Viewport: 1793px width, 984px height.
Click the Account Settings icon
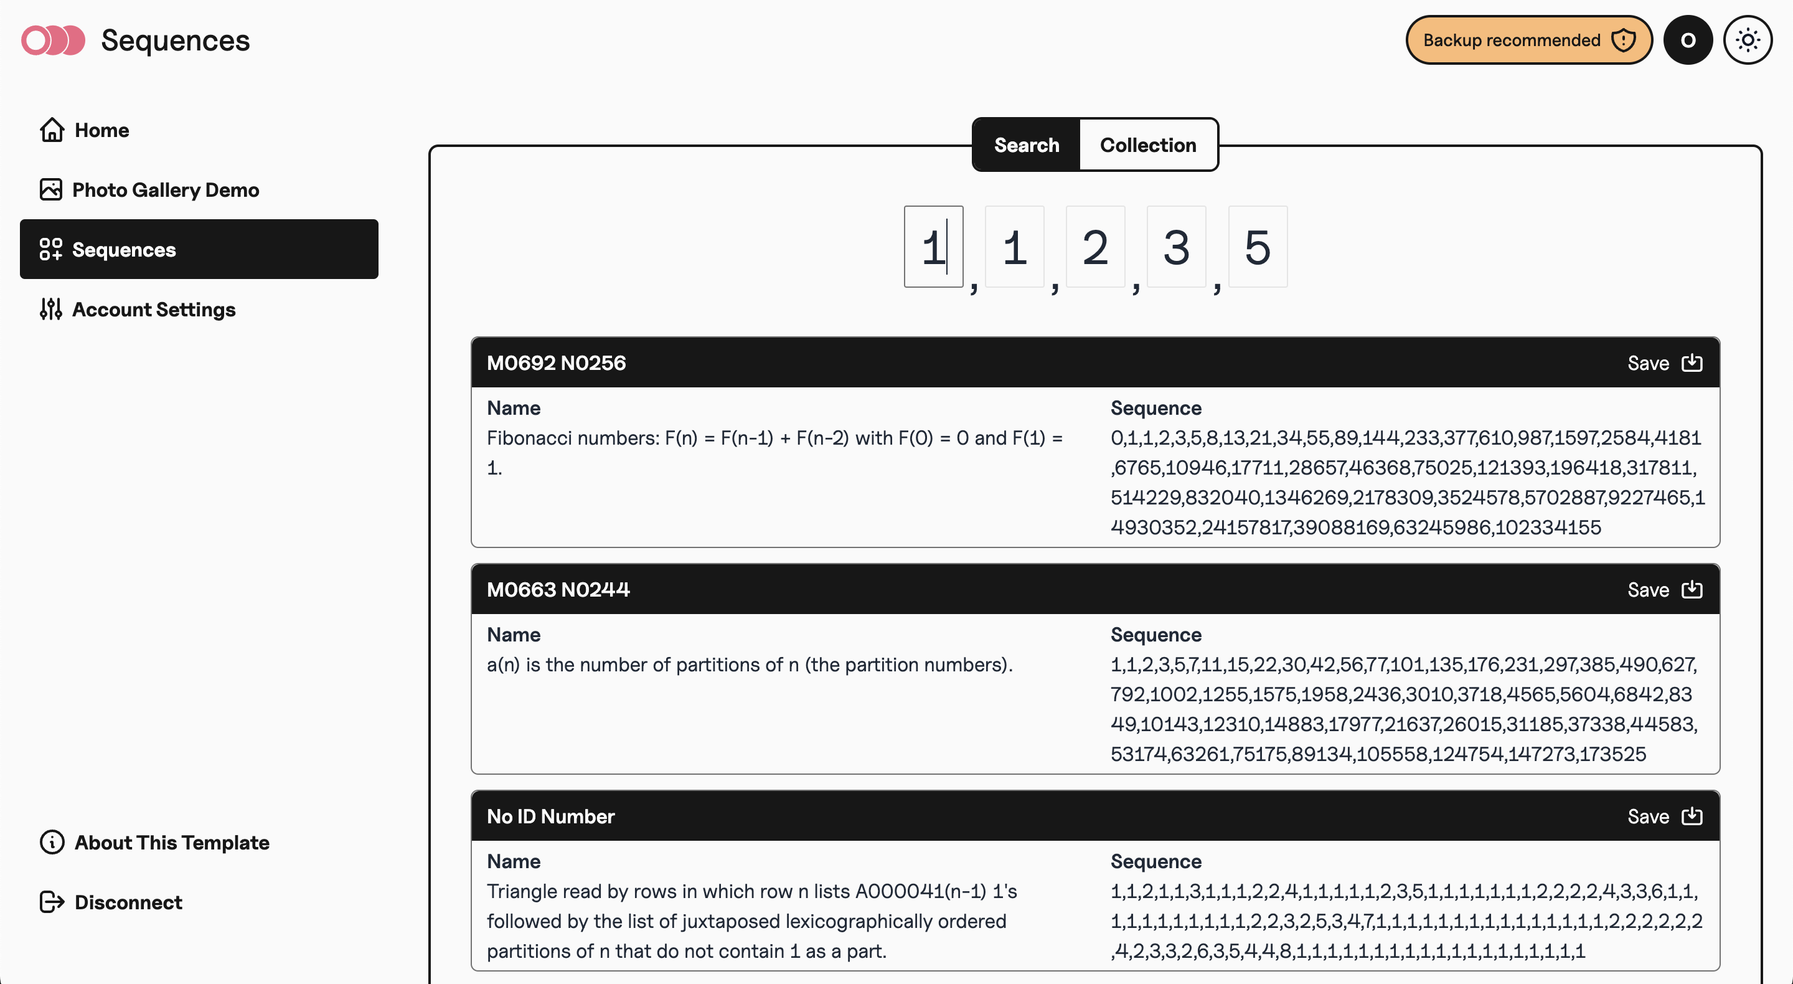(51, 308)
